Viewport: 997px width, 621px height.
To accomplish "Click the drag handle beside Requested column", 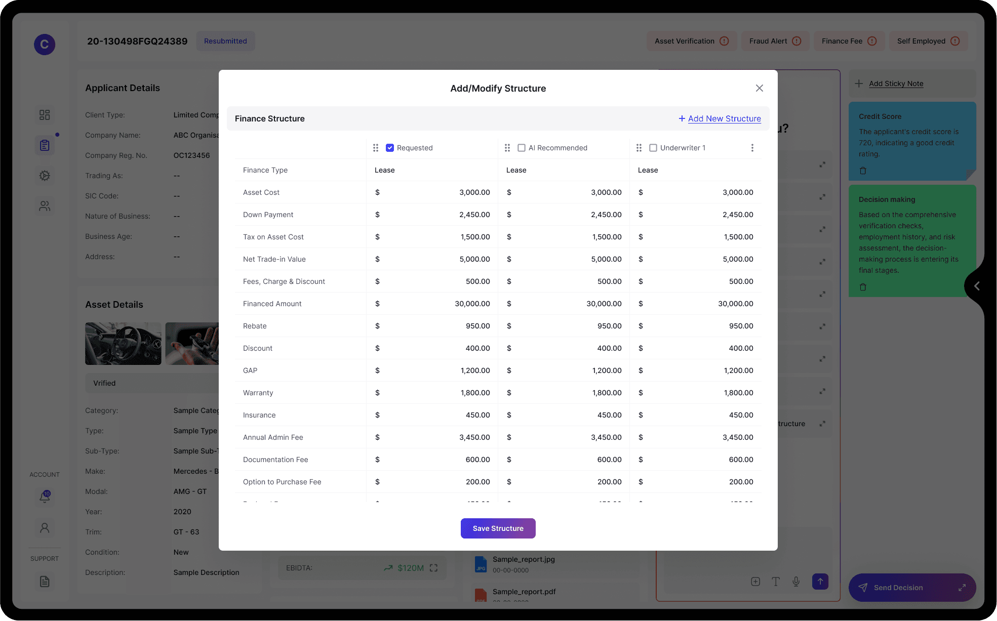I will (x=376, y=148).
